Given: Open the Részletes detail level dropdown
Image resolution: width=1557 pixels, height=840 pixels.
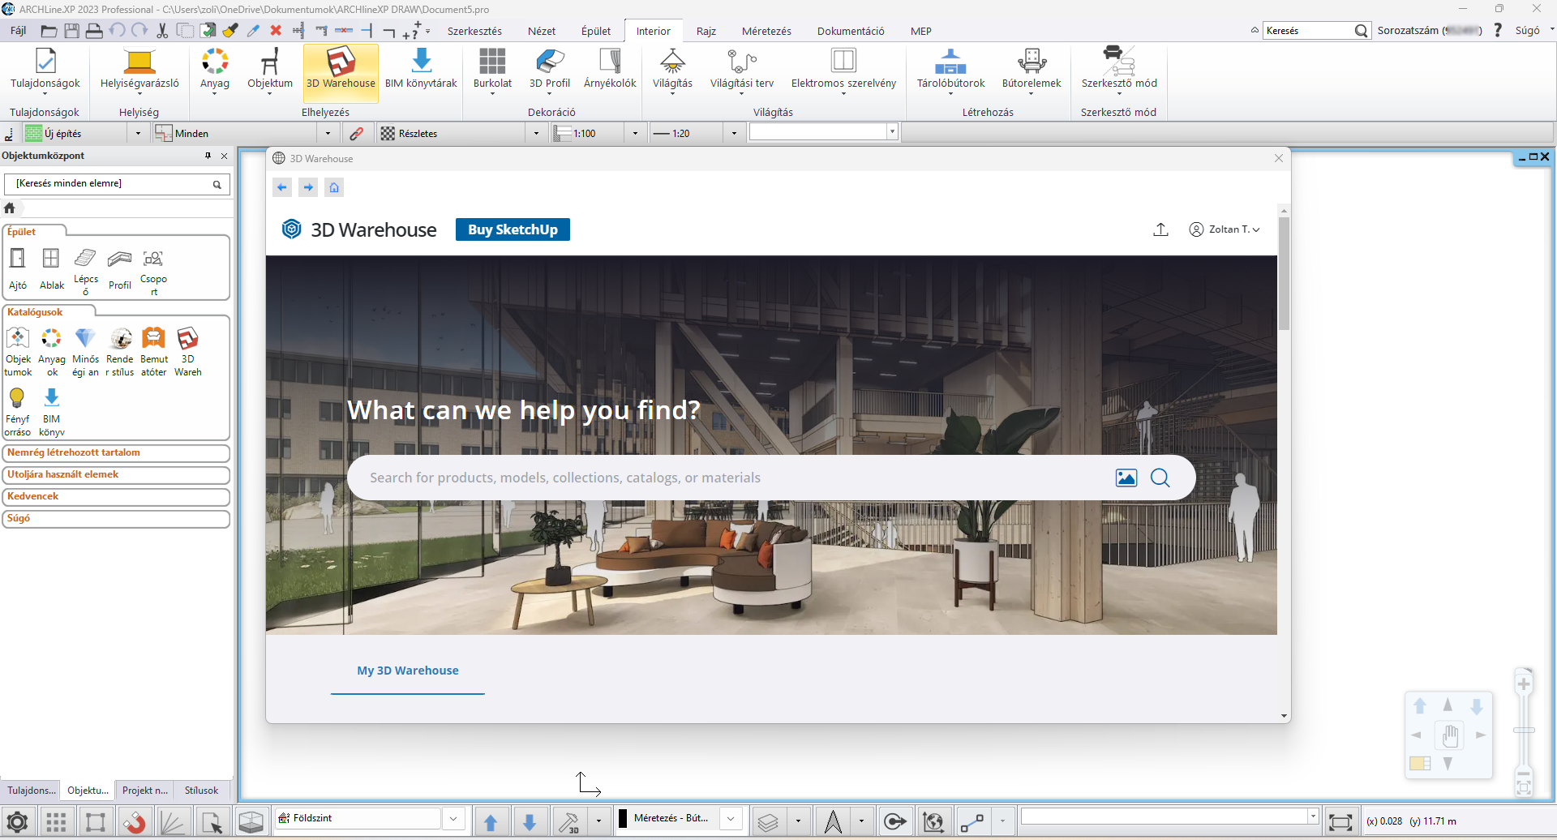Looking at the screenshot, I should [536, 134].
